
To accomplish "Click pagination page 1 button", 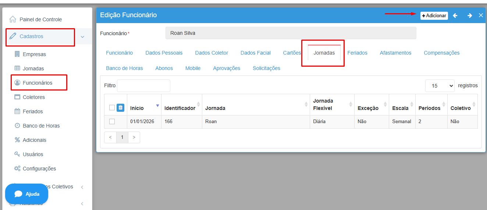I will (x=122, y=137).
